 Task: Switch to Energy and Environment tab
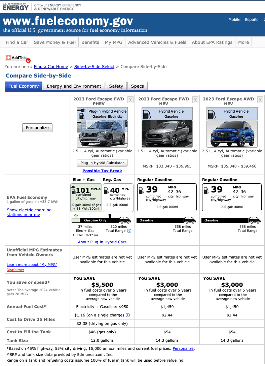(x=74, y=86)
